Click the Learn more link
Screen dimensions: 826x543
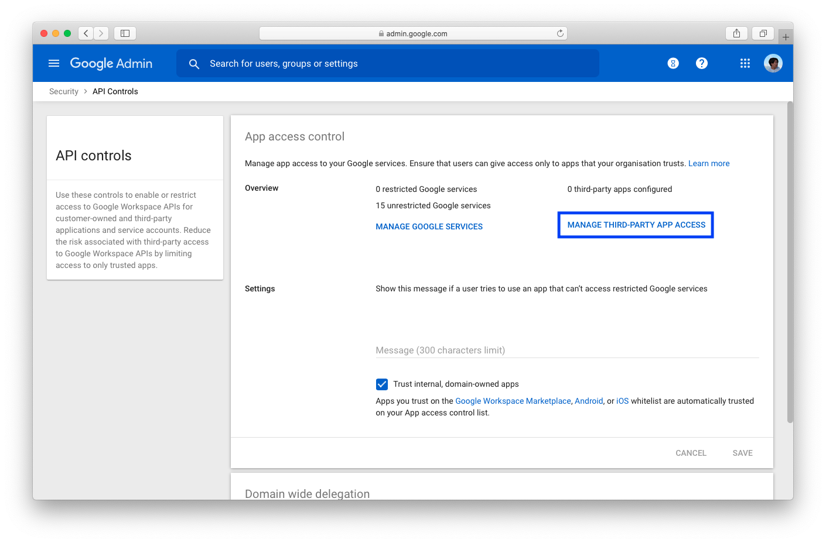tap(709, 163)
